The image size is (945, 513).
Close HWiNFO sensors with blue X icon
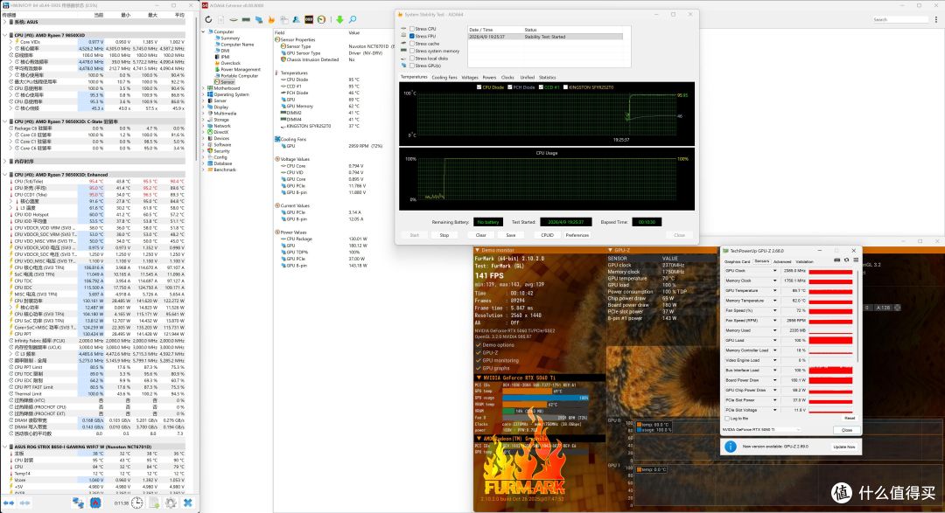(x=188, y=503)
